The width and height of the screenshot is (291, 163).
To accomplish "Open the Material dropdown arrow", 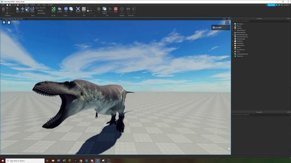I will 78,13.
